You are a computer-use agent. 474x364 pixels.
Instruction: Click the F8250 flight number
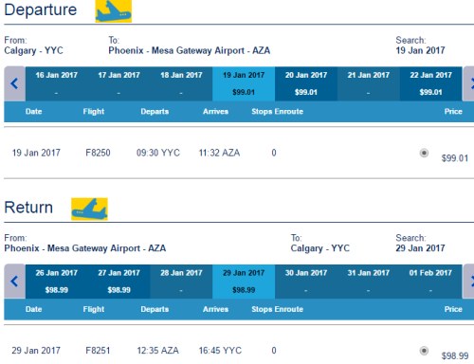(x=98, y=153)
